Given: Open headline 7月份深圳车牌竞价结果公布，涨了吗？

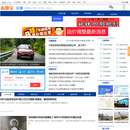Looking at the screenshot, I should [68, 45].
